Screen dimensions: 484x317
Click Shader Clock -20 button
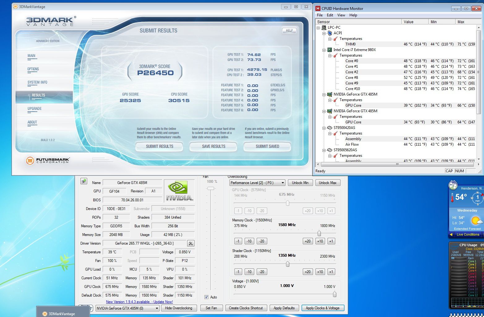[x=262, y=272]
